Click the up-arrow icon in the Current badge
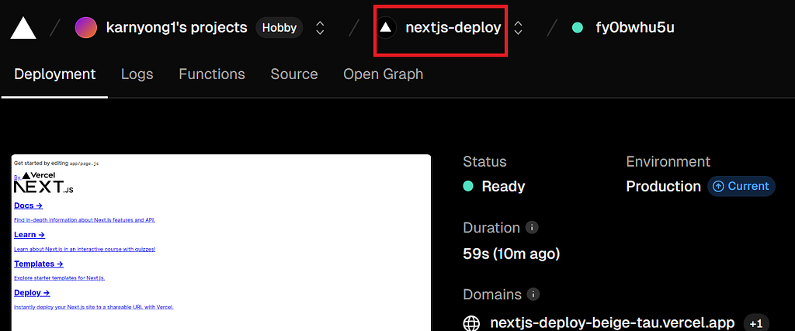 (x=718, y=186)
